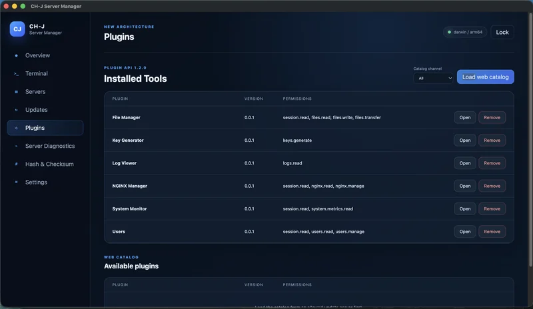Image resolution: width=533 pixels, height=309 pixels.
Task: Select the Terminal prompt icon in sidebar
Action: pyautogui.click(x=16, y=74)
